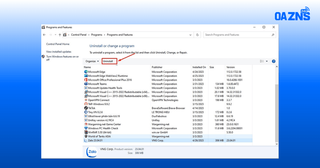The image size is (320, 168).
Task: Click the Visual C++ Redistributable (x86) icon
Action: [86, 96]
